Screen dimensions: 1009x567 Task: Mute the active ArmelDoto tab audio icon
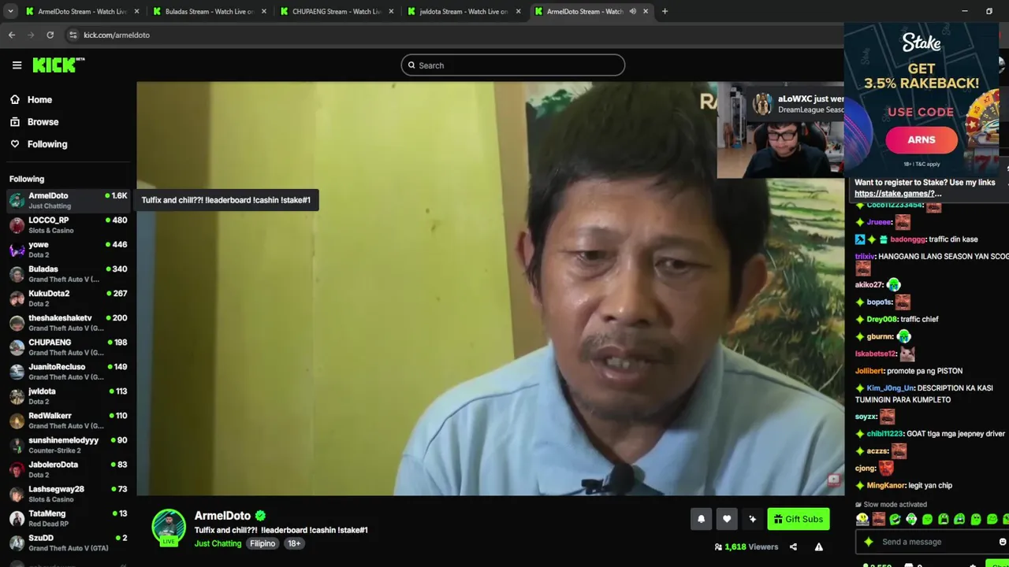pos(632,12)
